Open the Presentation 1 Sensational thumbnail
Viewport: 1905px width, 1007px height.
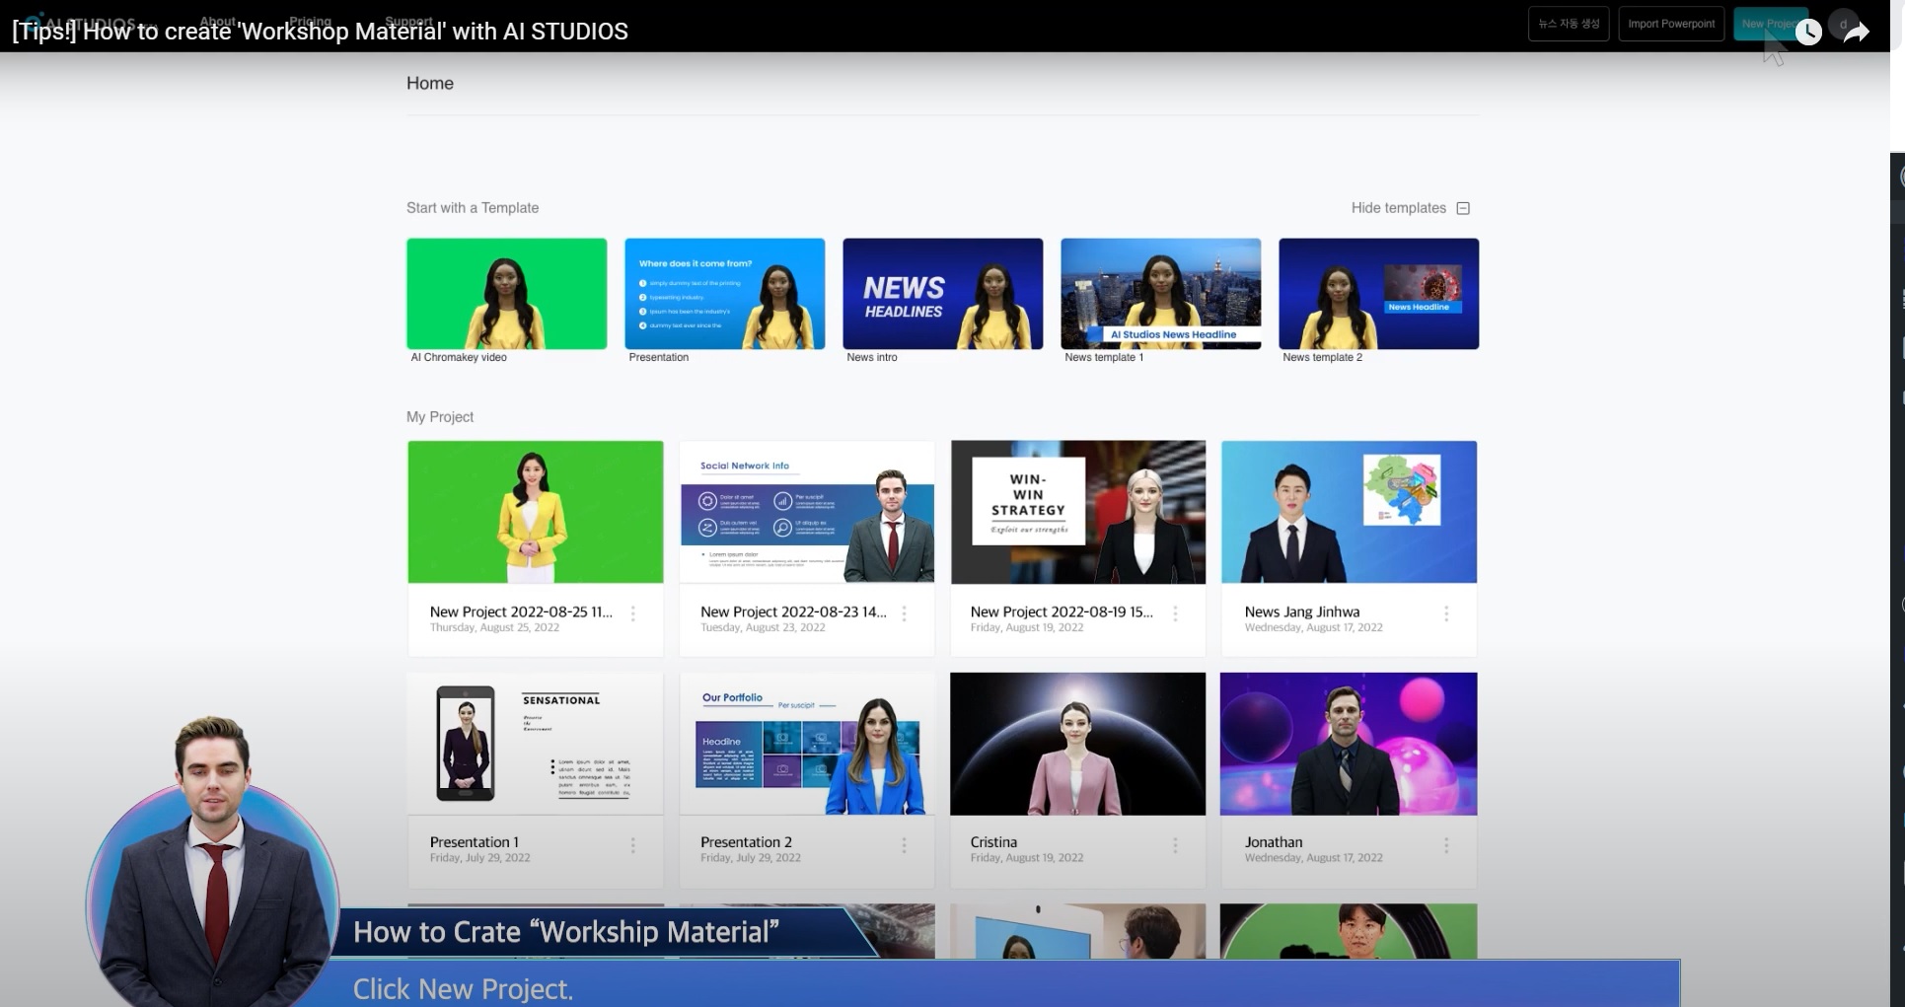[x=536, y=744]
